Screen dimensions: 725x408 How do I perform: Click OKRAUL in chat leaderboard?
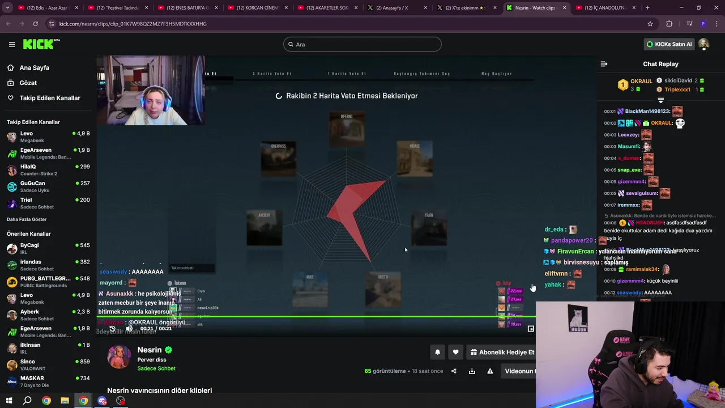click(x=641, y=82)
